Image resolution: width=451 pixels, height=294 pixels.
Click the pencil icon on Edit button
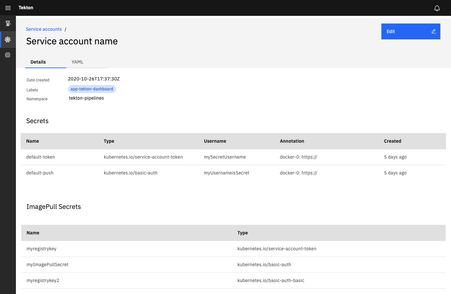433,31
